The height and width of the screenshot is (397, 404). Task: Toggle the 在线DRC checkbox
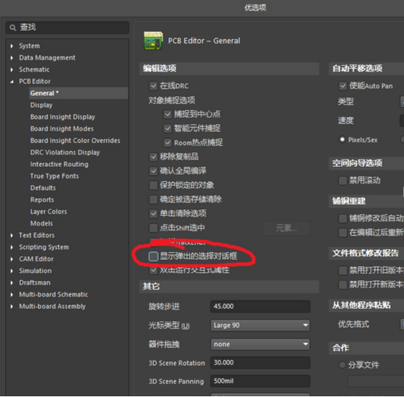click(x=153, y=85)
